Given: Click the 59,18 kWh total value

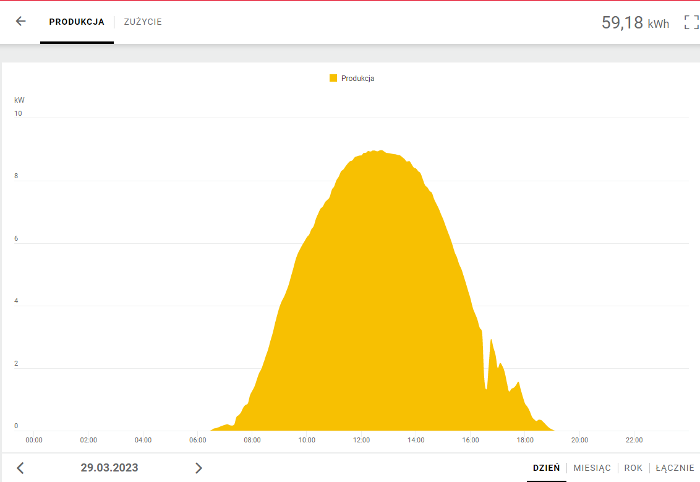Looking at the screenshot, I should [x=635, y=22].
